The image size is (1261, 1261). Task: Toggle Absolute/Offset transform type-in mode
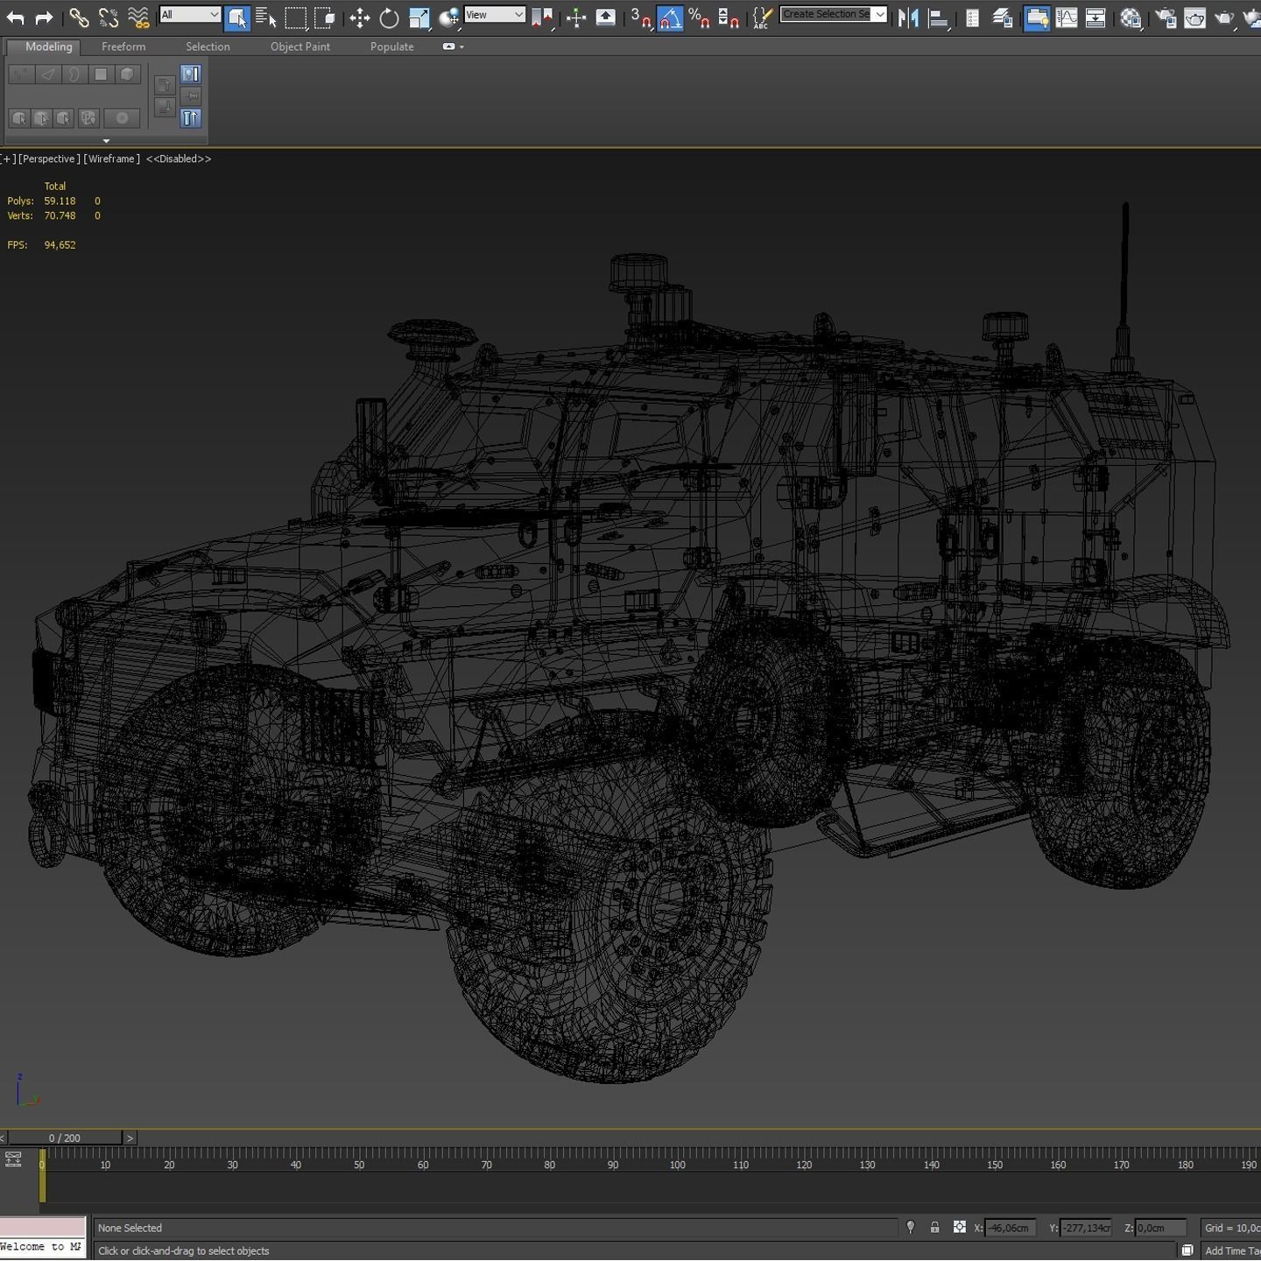(960, 1228)
